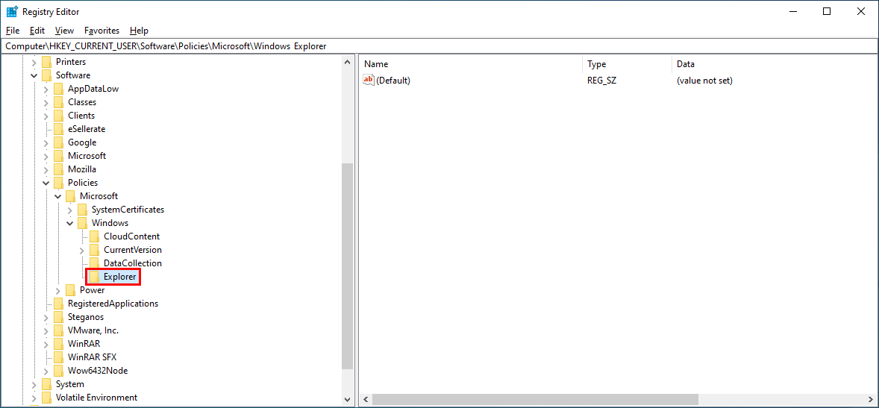The width and height of the screenshot is (879, 408).
Task: Click the values pane scroll right arrow
Action: [x=871, y=400]
